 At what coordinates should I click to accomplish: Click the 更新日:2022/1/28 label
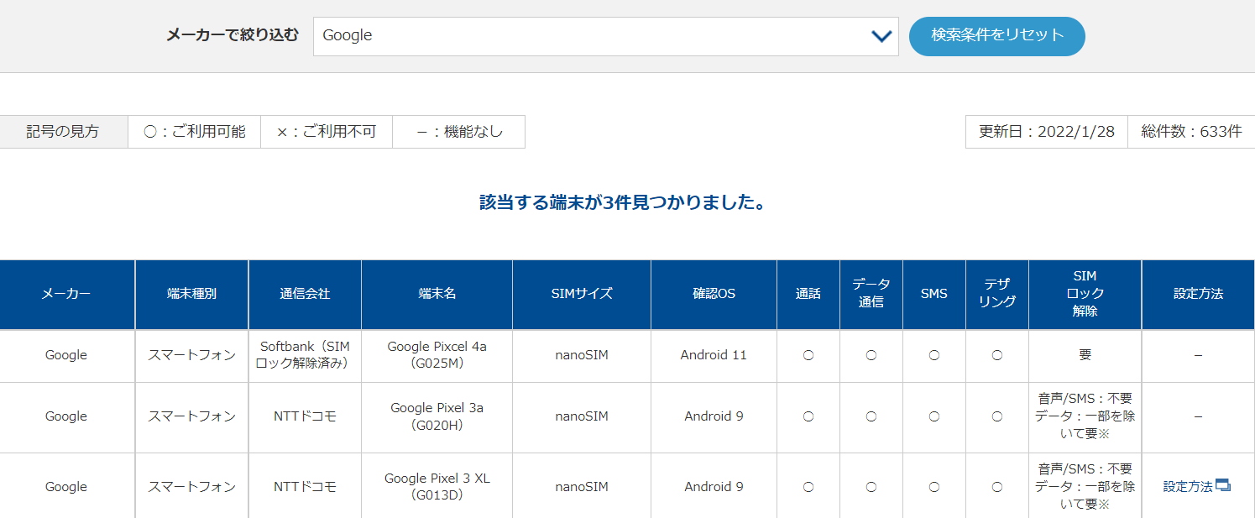pos(1046,132)
